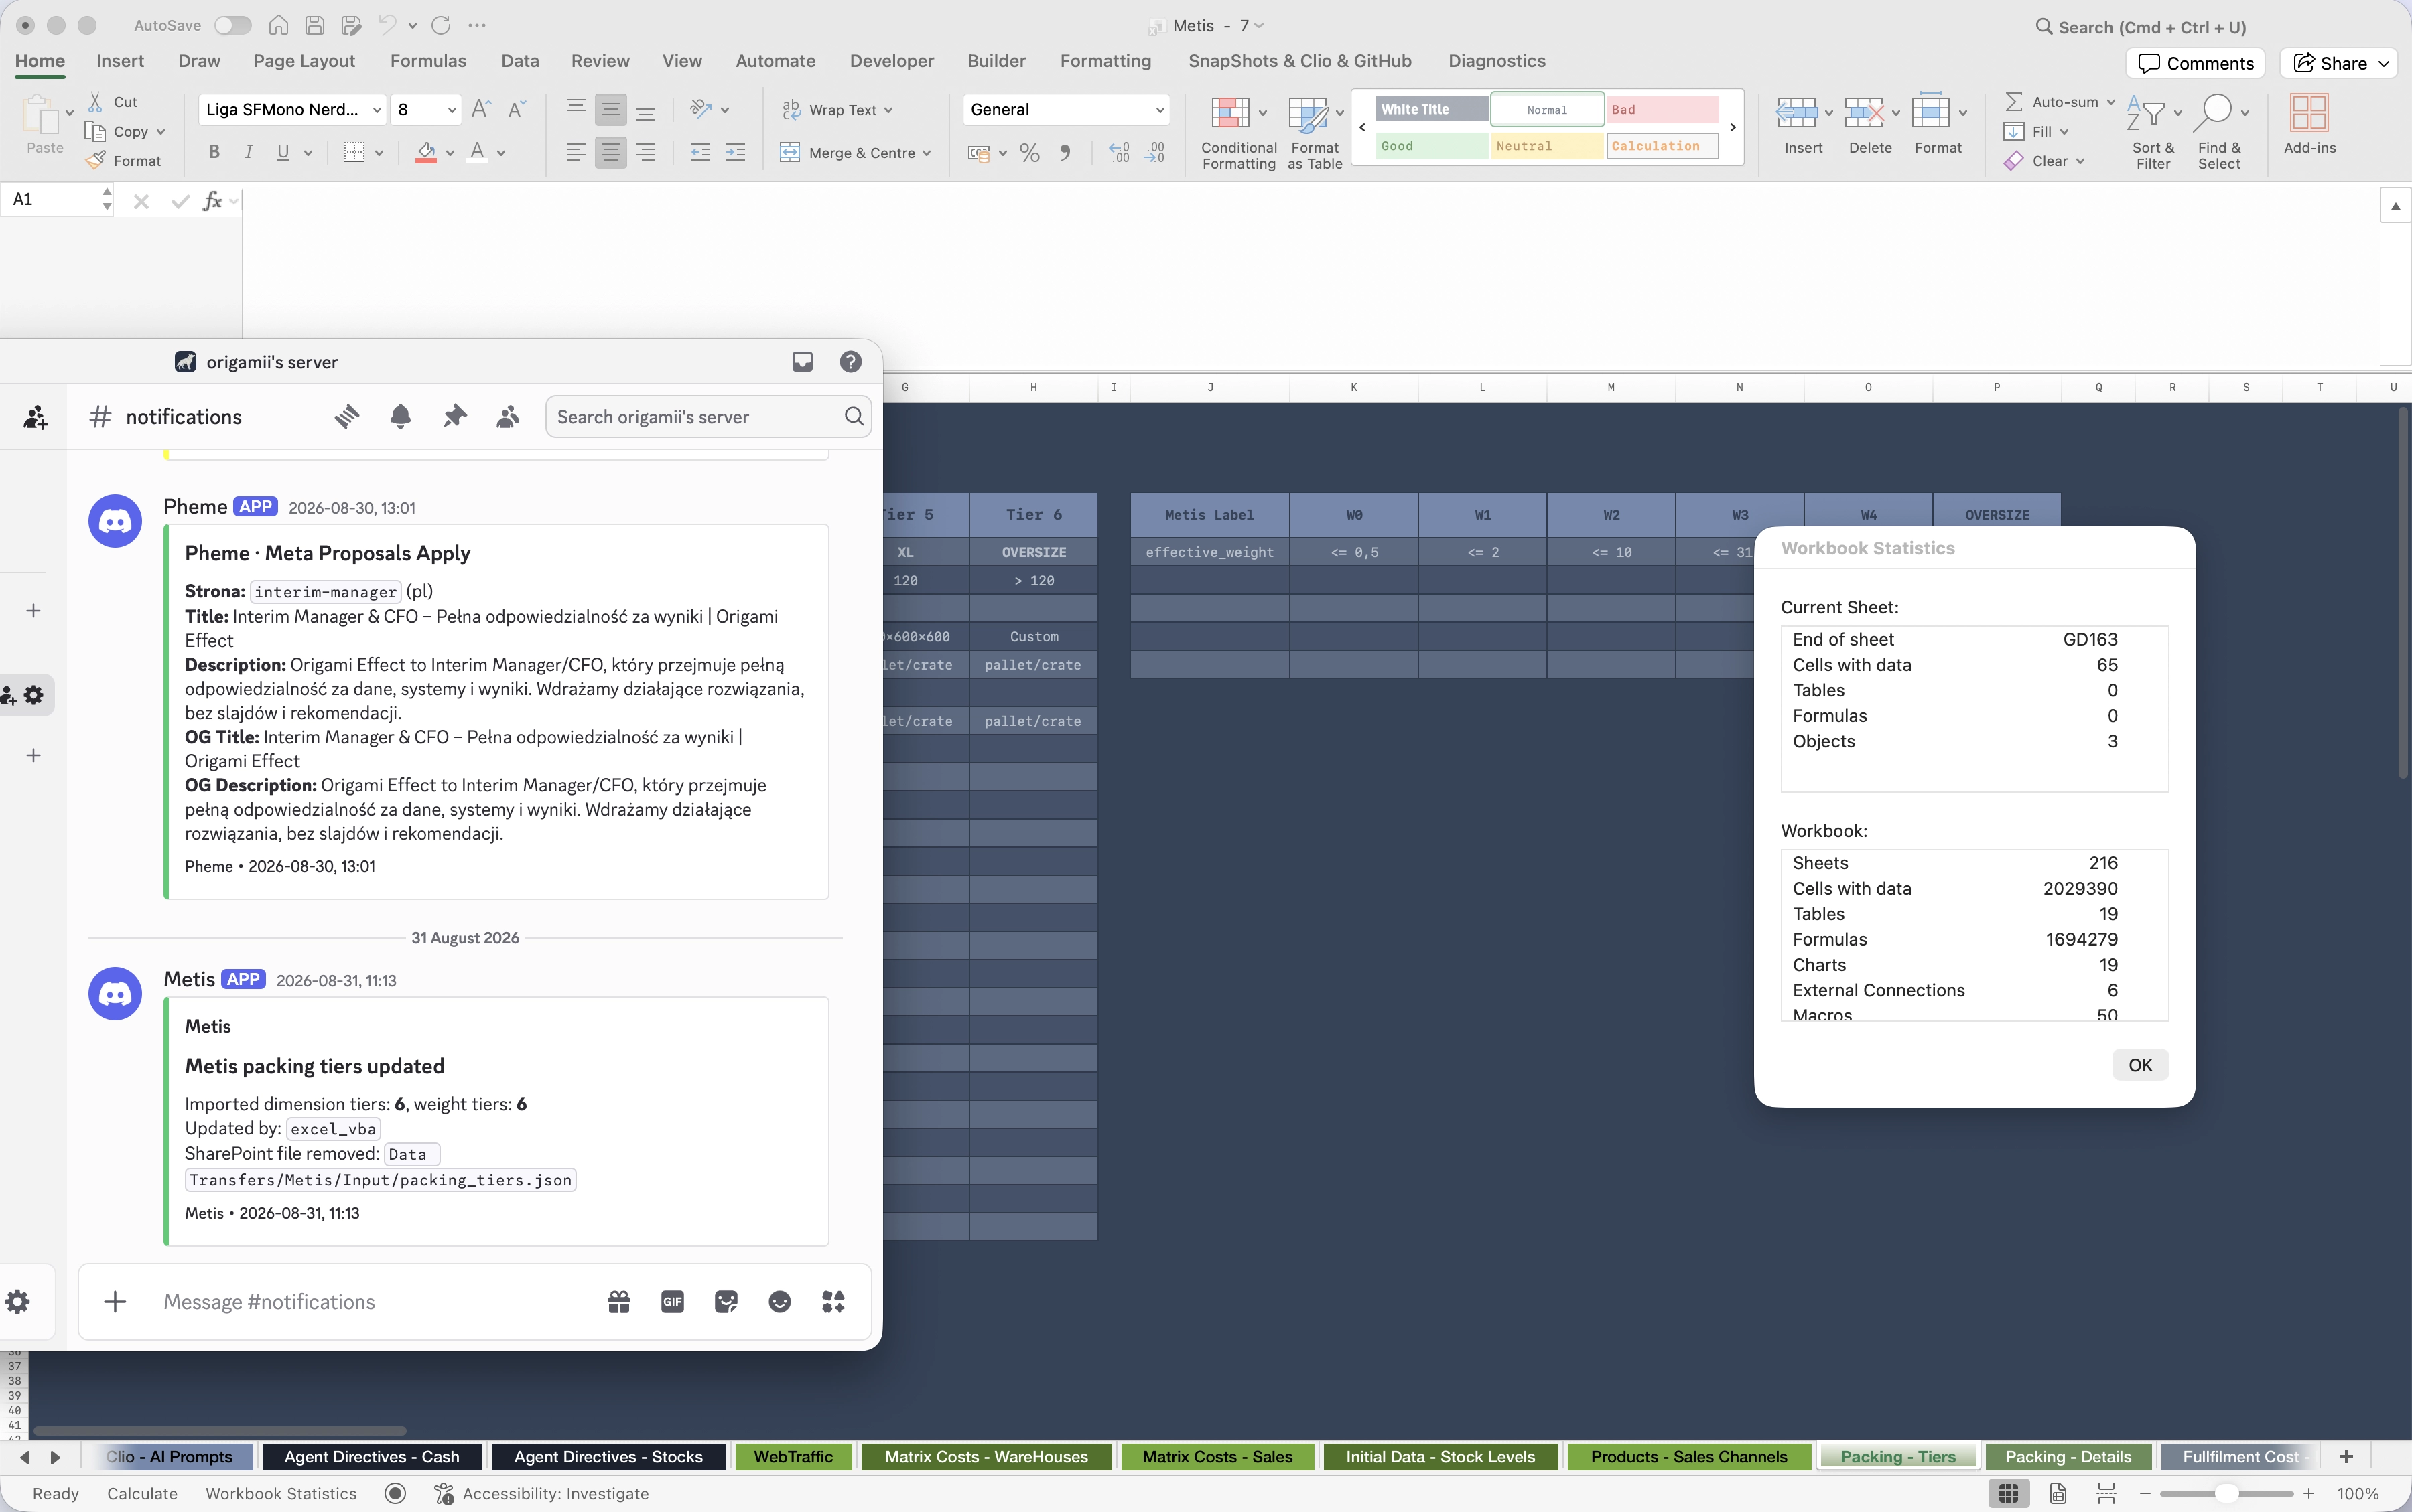Toggle Bold formatting in ribbon

[x=214, y=152]
